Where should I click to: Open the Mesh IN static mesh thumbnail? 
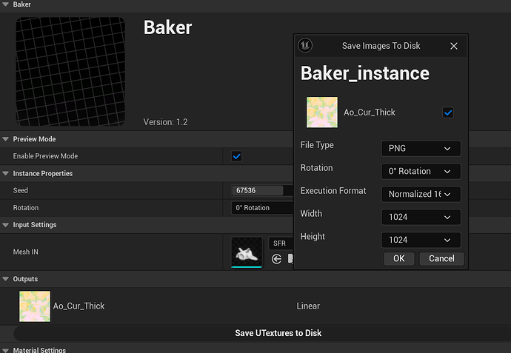[247, 252]
